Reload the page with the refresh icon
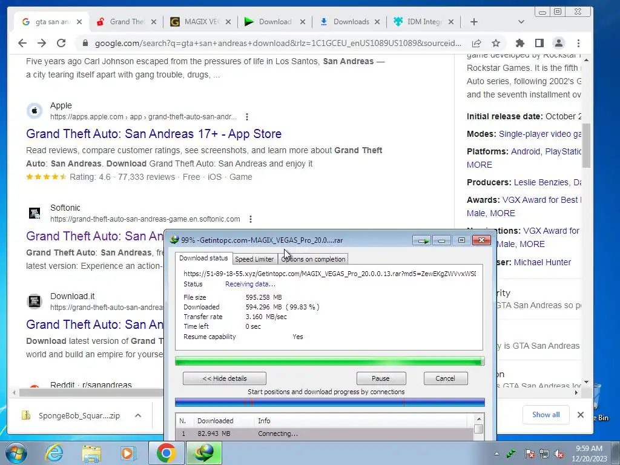 click(61, 43)
